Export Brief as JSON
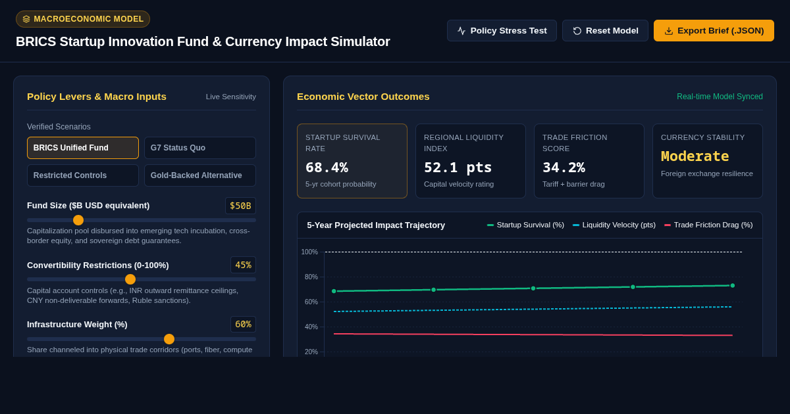Viewport: 790px width, 414px height. coord(714,31)
